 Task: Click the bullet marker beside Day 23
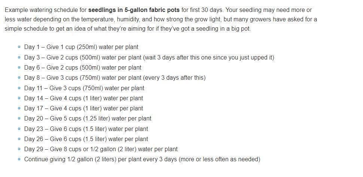tap(19, 129)
